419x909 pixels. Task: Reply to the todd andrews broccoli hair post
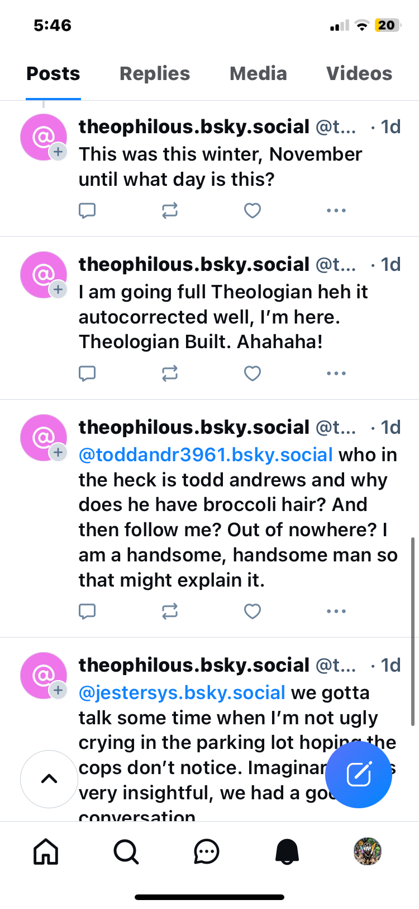click(87, 611)
